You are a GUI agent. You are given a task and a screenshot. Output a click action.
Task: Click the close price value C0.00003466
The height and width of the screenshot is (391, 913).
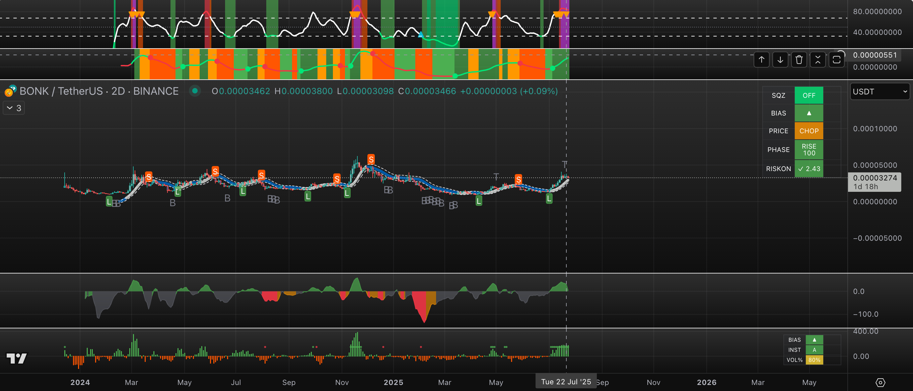(427, 91)
